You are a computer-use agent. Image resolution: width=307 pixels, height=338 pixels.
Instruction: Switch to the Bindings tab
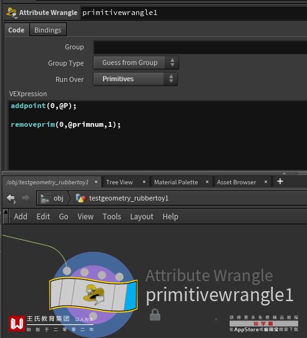click(48, 30)
